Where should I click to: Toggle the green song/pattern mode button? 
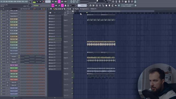34,2
